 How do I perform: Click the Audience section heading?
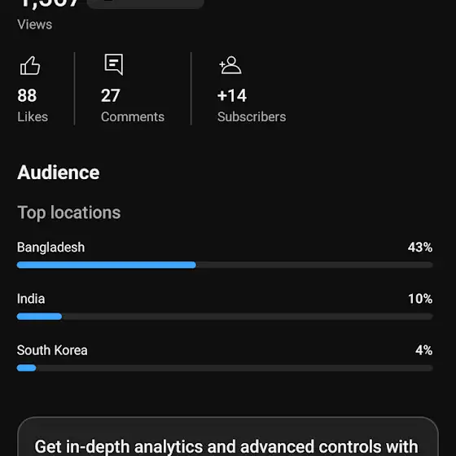pyautogui.click(x=58, y=173)
